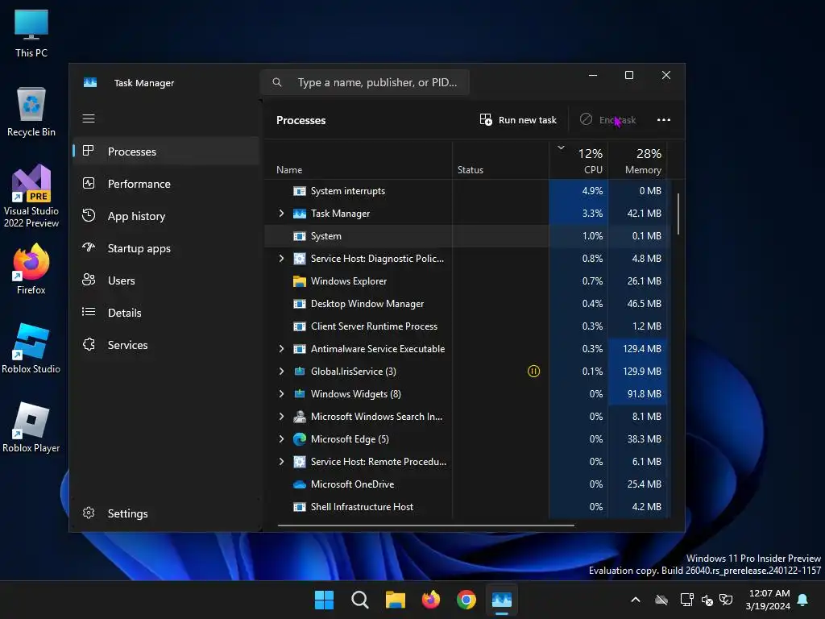Switch to the Performance page

pyautogui.click(x=166, y=184)
